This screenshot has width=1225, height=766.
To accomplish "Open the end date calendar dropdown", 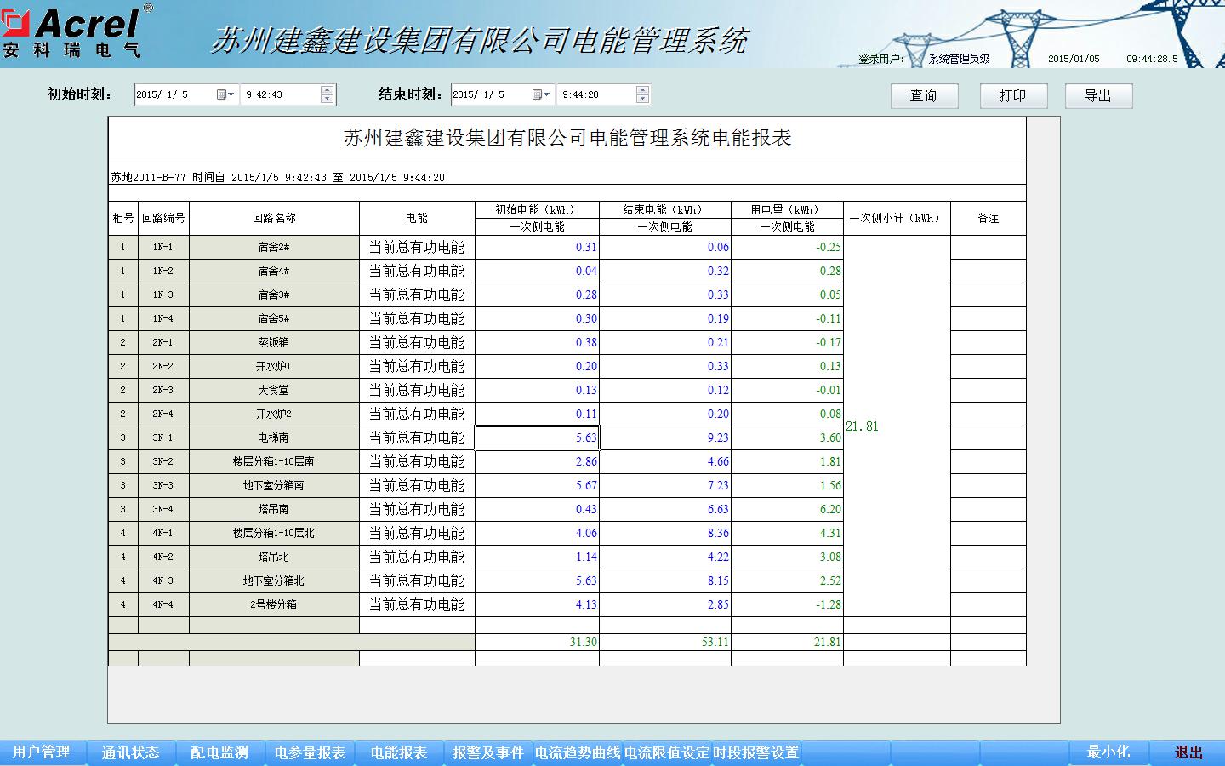I will click(542, 94).
